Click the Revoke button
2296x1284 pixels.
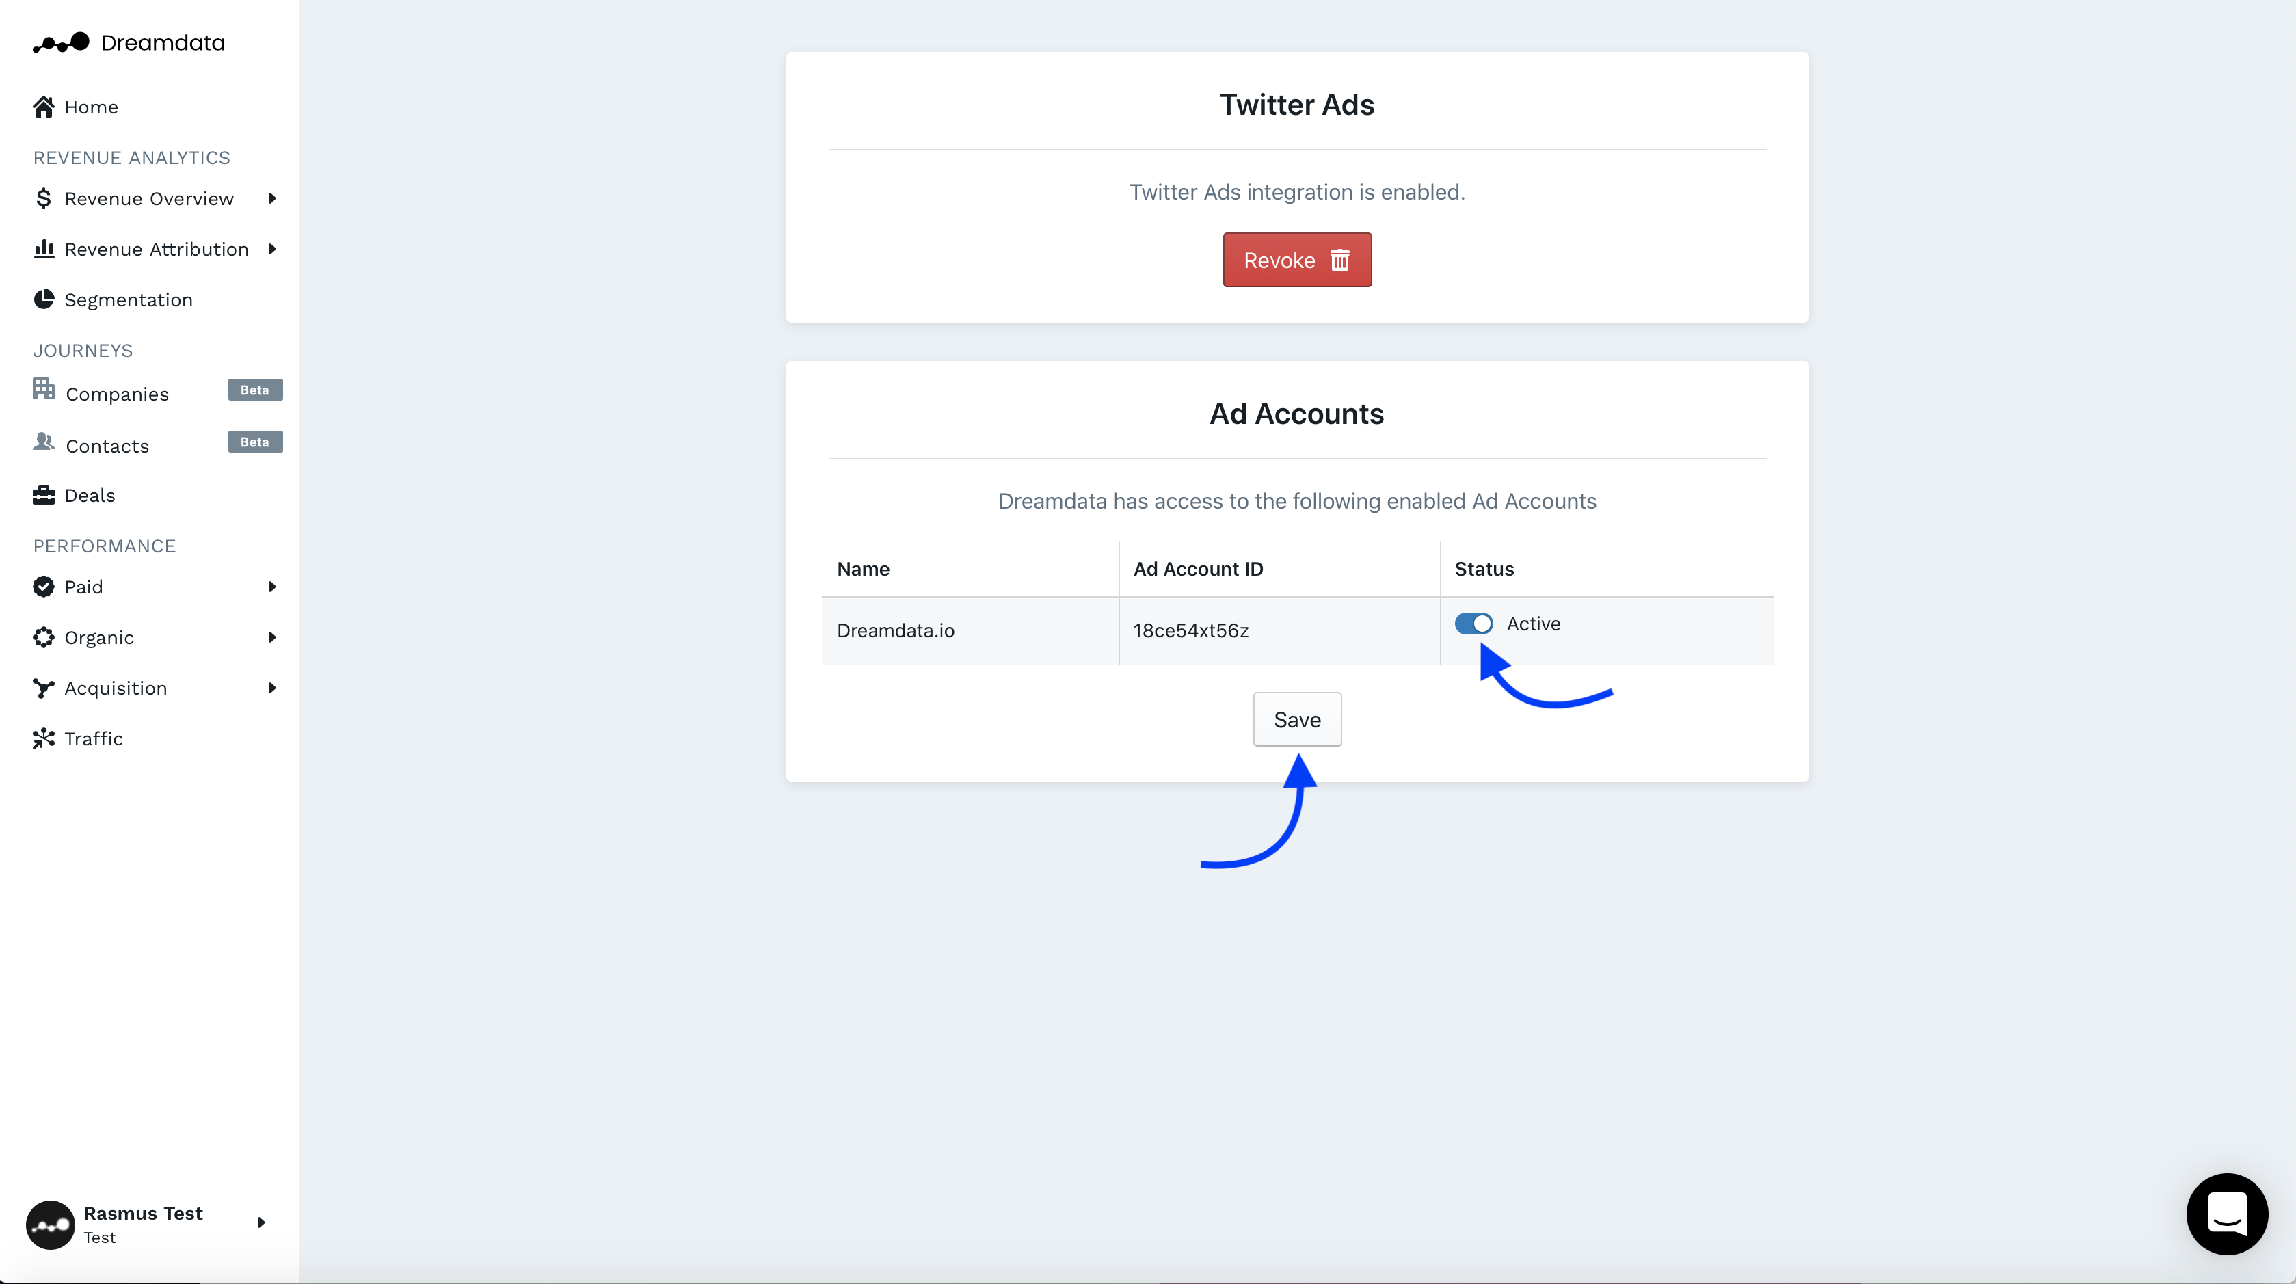click(1297, 260)
